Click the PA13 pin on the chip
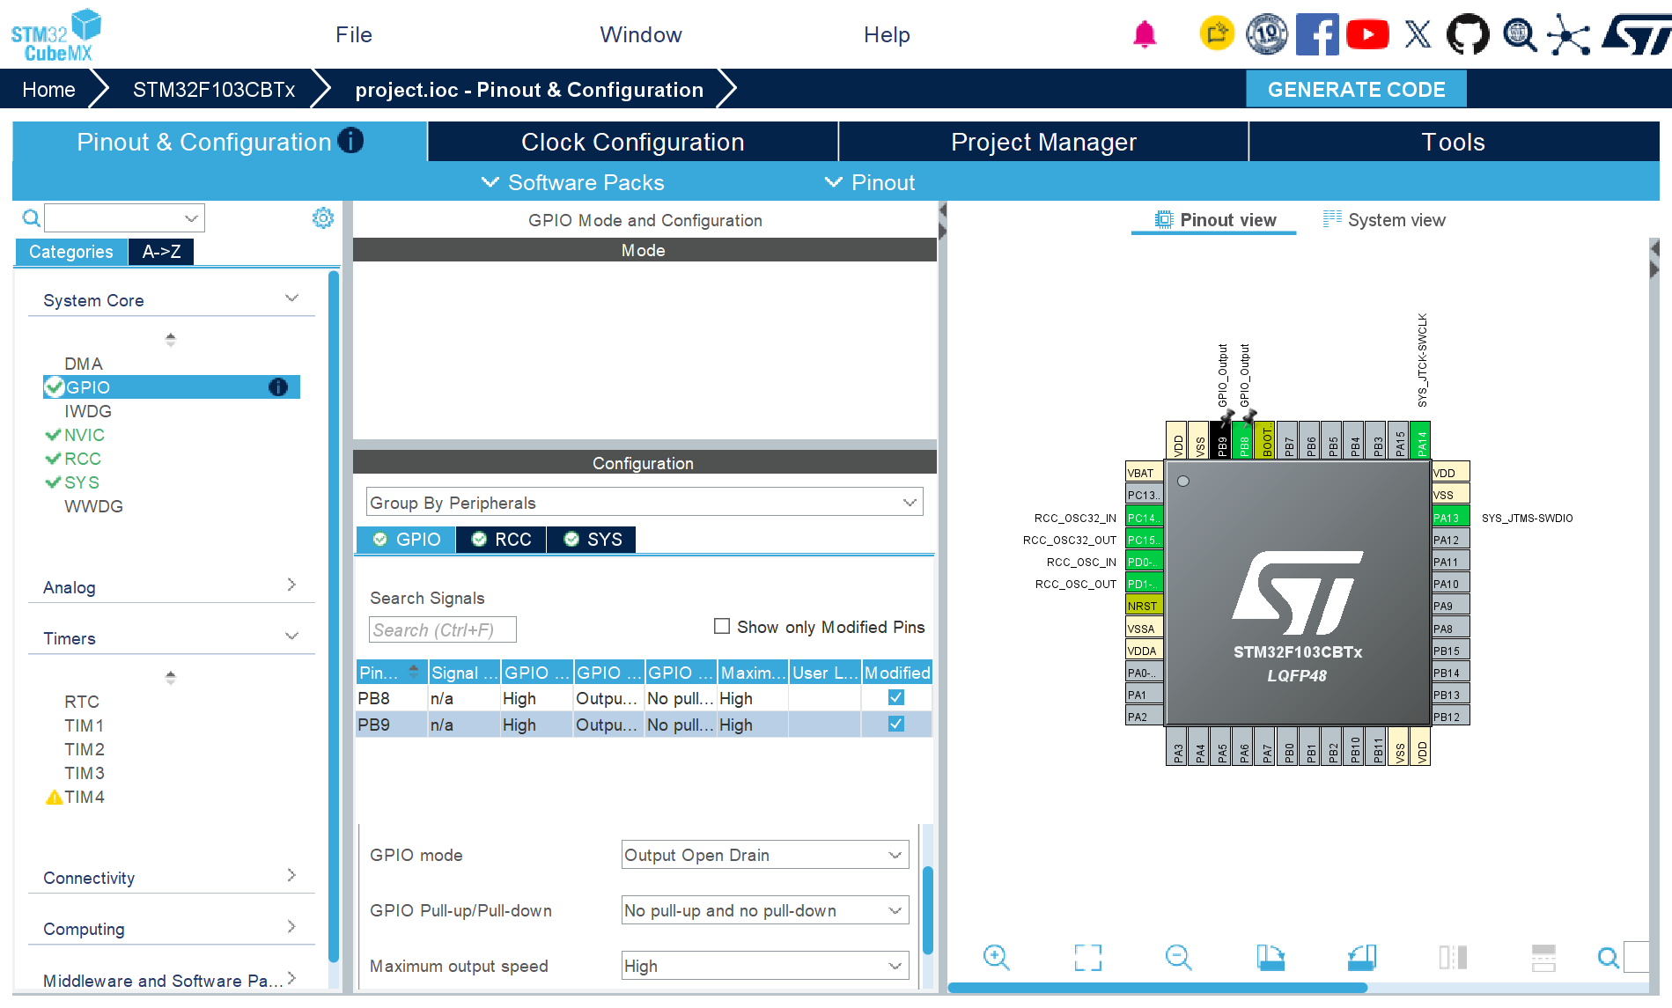The width and height of the screenshot is (1672, 1008). 1450,518
